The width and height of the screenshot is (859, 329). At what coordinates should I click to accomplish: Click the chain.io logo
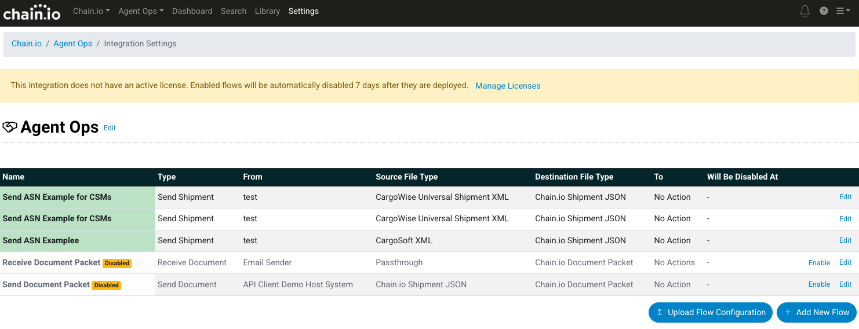click(32, 12)
